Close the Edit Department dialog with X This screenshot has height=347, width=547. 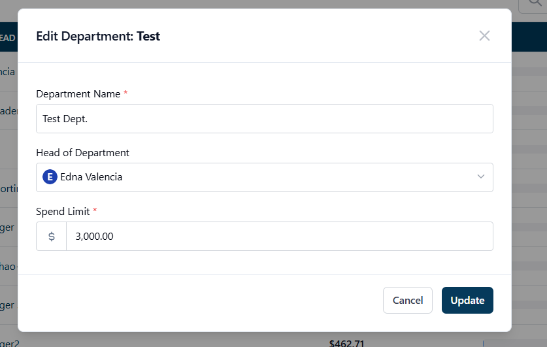tap(484, 35)
